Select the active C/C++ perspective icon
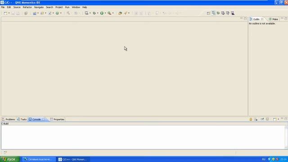 [x=213, y=13]
